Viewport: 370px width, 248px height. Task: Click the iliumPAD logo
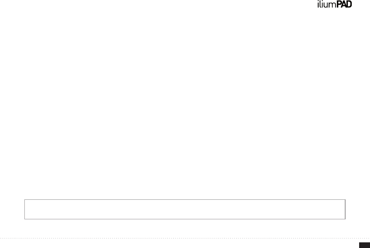click(334, 4)
